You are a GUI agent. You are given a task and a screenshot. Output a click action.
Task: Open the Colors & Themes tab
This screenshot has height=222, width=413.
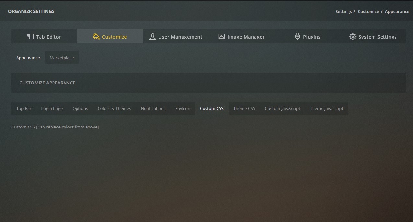(114, 108)
